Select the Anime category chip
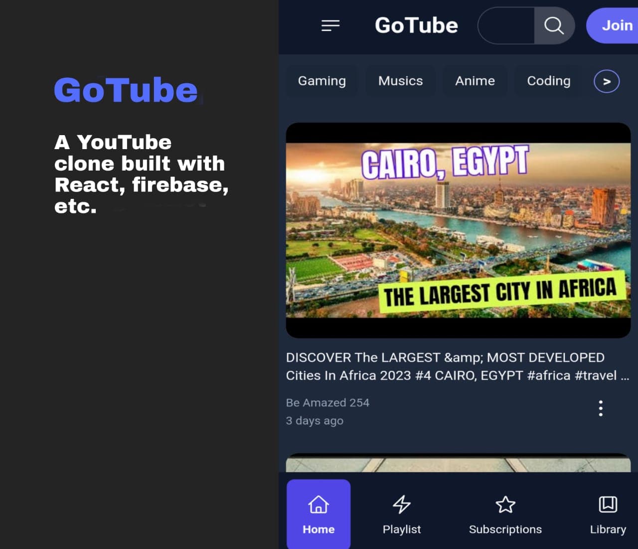 click(475, 81)
